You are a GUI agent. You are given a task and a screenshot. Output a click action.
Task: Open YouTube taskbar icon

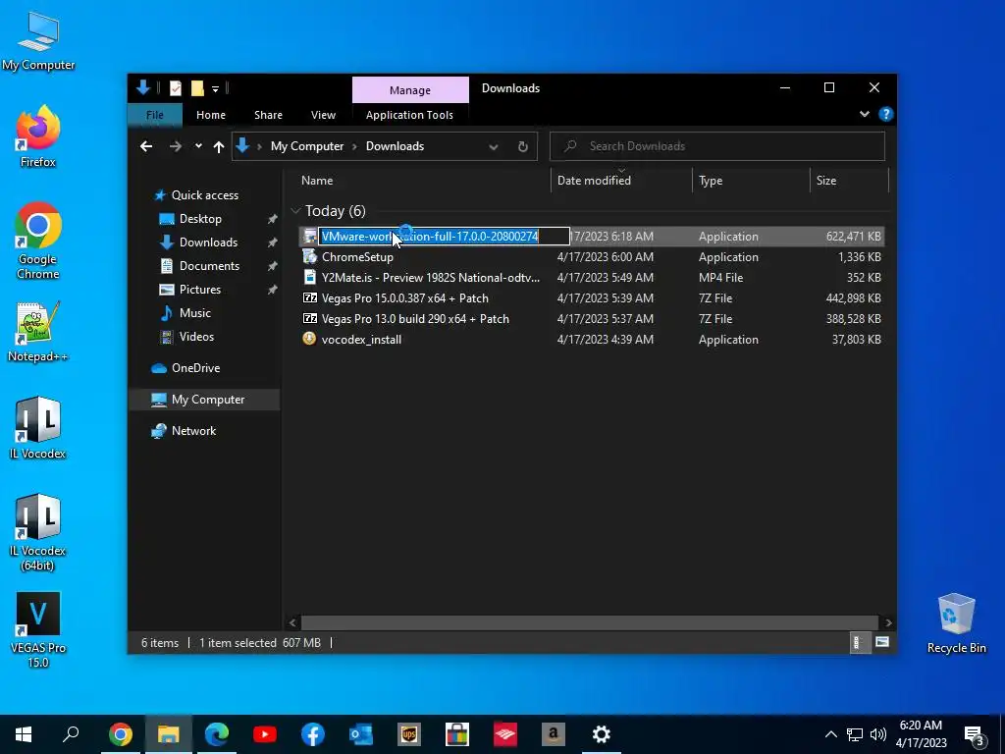(265, 734)
